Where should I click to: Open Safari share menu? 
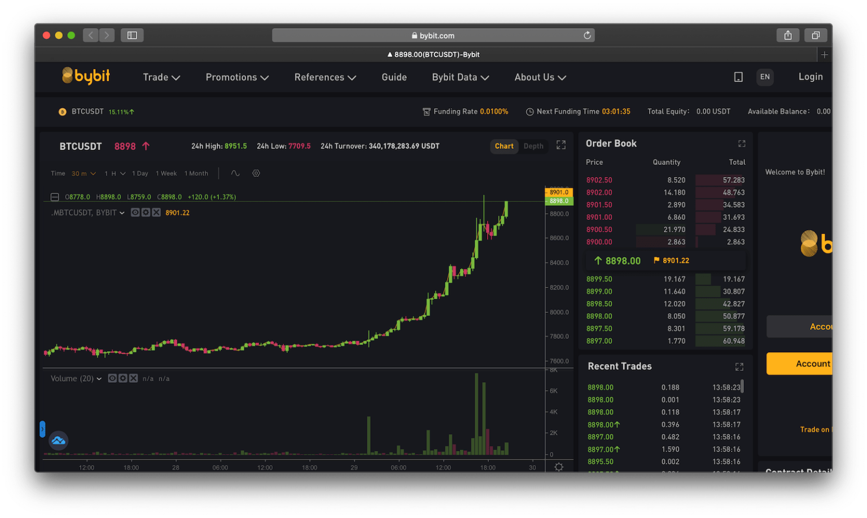click(788, 35)
